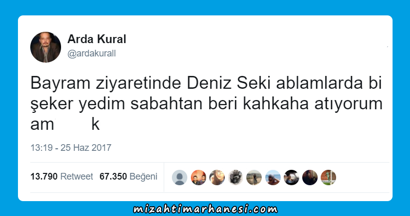Click the tweet text about Deniz Seki
This screenshot has width=410, height=216.
click(206, 104)
